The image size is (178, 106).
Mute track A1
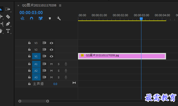(x=51, y=64)
